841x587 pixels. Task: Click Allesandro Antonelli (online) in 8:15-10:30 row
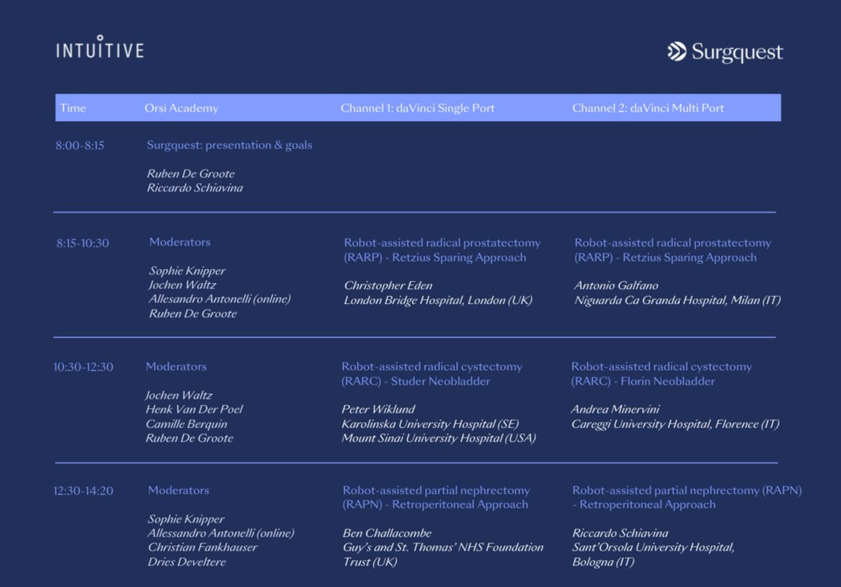219,298
